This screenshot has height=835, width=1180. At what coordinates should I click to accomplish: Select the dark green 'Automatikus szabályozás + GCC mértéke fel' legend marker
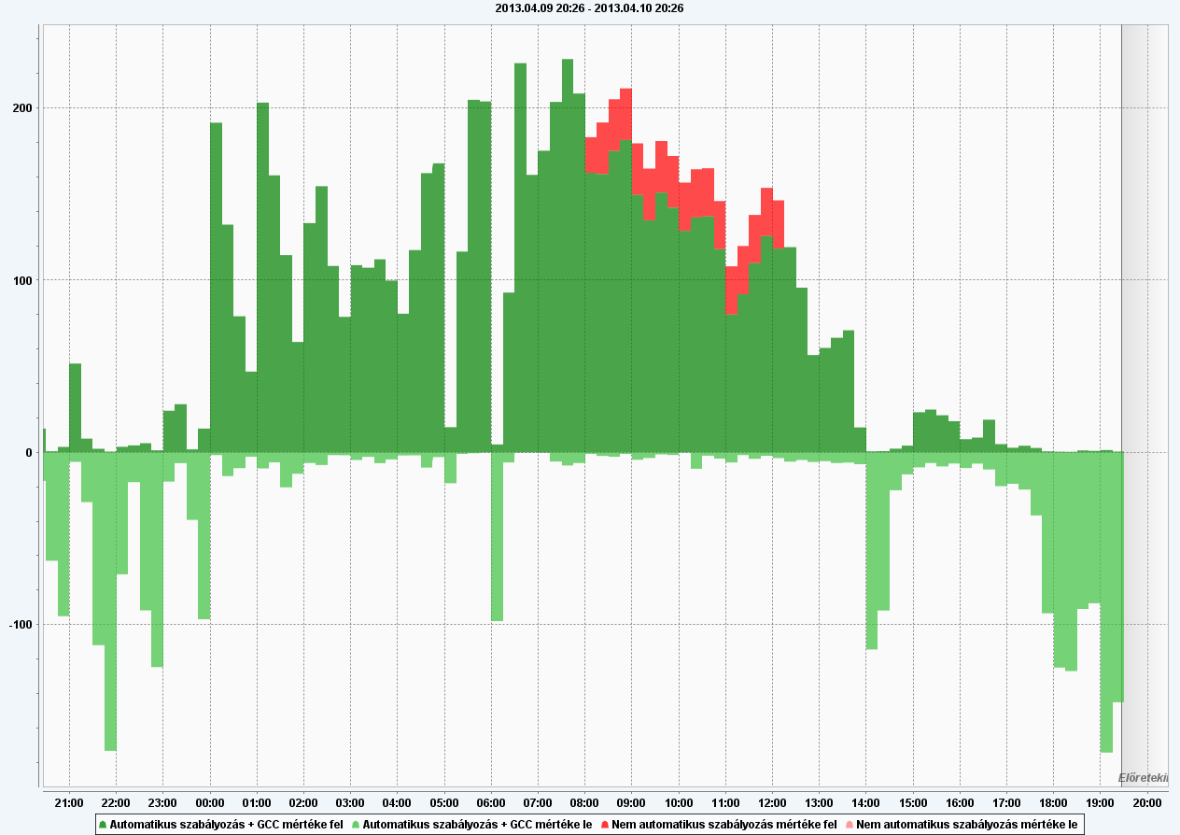tap(103, 825)
